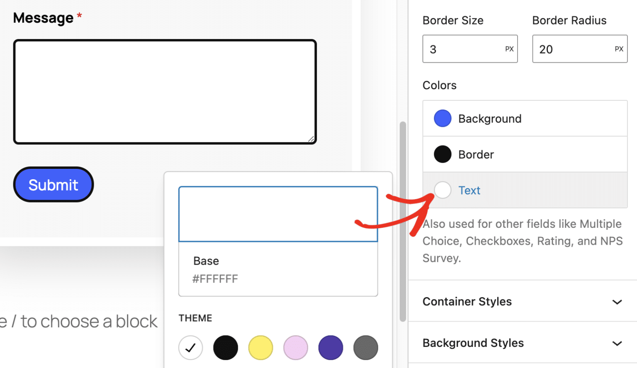Select the light pink theme swatch

point(296,348)
